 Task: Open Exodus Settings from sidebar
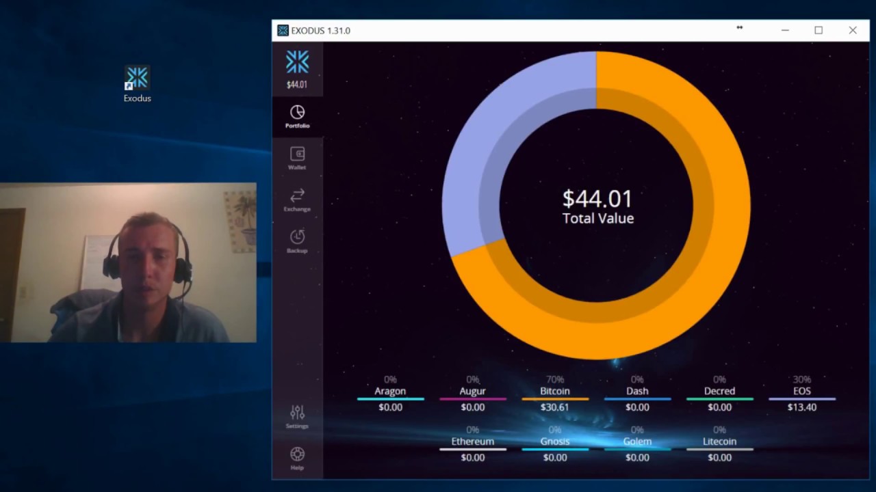(297, 417)
